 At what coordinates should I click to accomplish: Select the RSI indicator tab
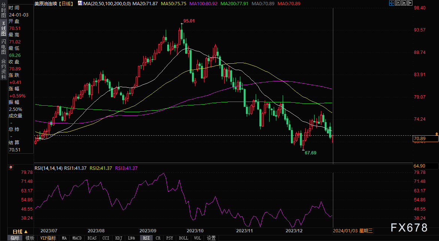click(146, 238)
